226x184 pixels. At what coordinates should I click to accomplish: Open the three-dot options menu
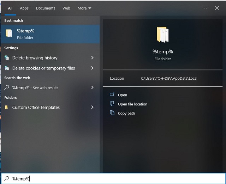(205, 8)
